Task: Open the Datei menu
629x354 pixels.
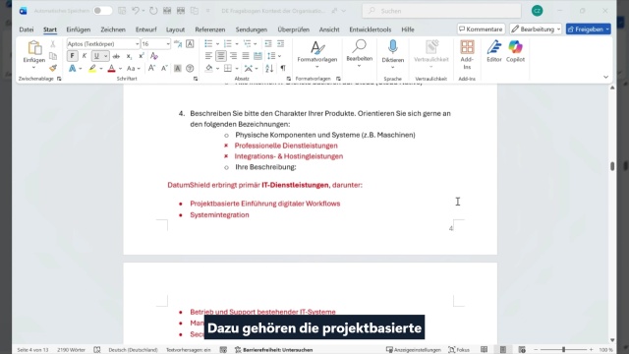Action: (27, 29)
